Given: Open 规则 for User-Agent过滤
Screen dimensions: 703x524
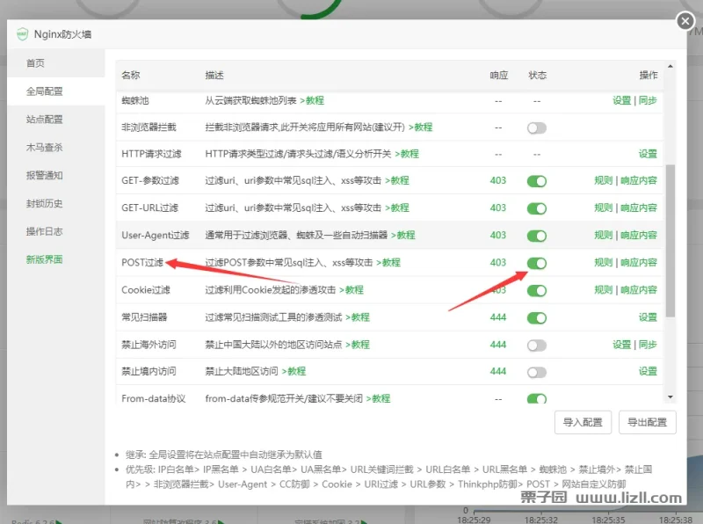Looking at the screenshot, I should click(604, 235).
